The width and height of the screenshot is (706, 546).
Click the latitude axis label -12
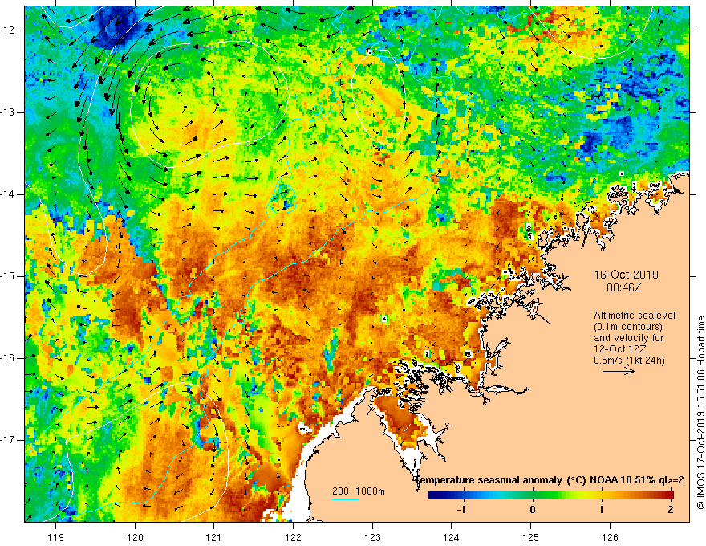point(8,31)
